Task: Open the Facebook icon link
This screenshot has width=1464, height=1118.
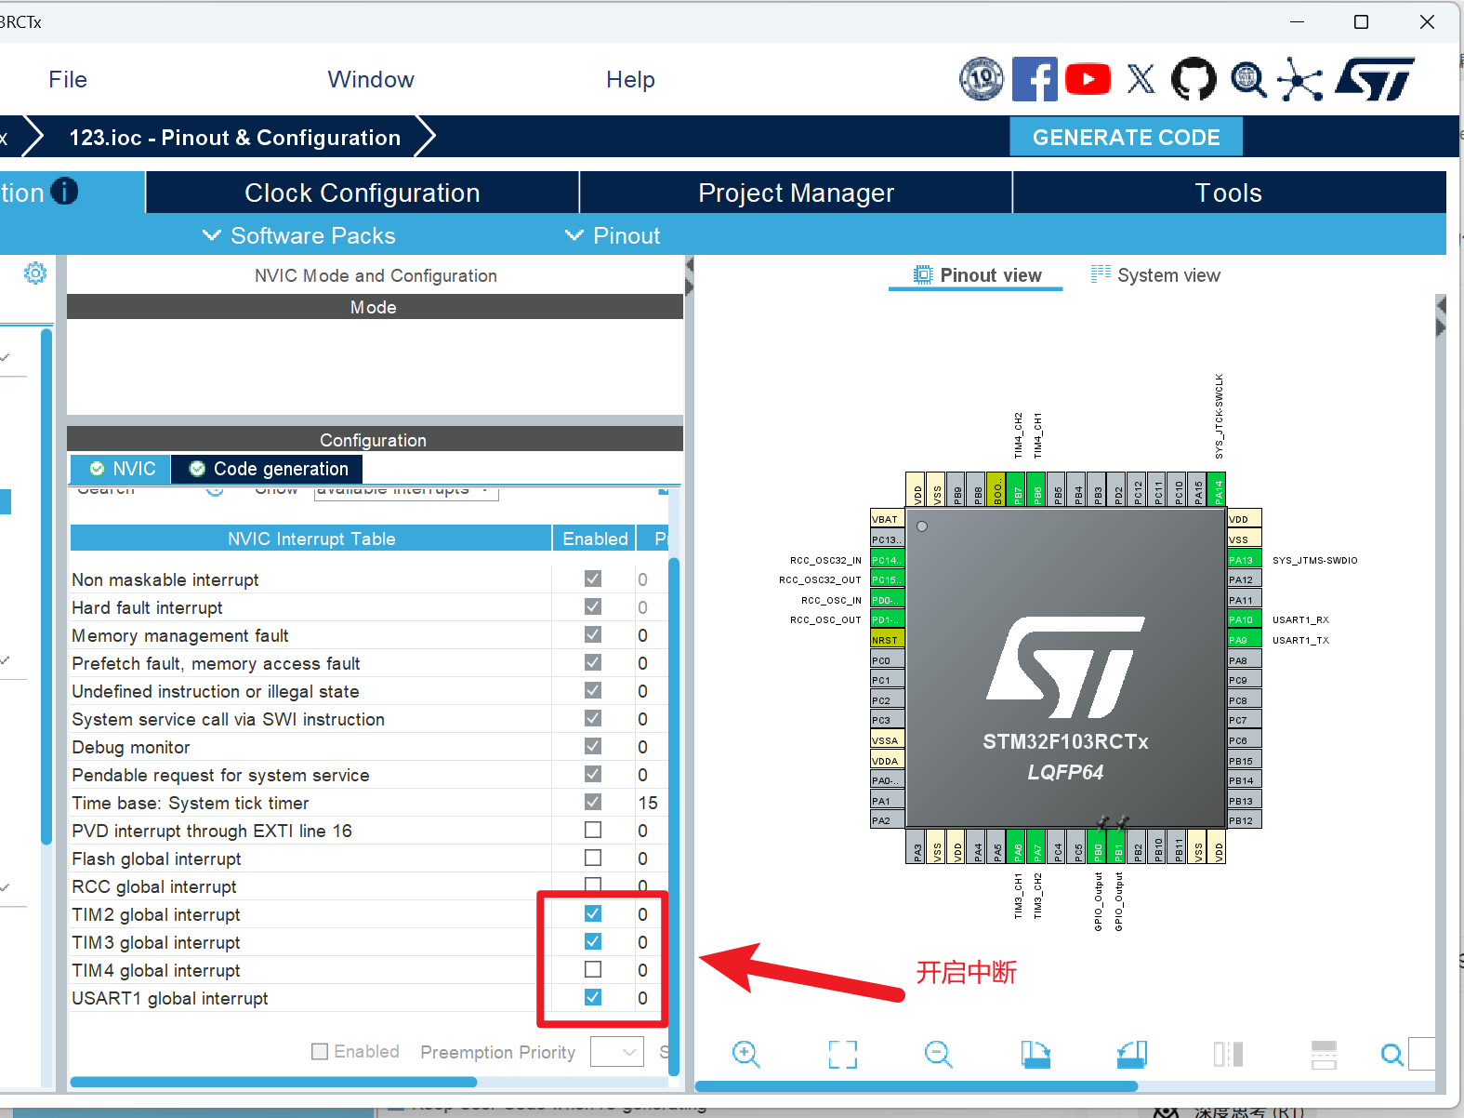Action: [1035, 79]
